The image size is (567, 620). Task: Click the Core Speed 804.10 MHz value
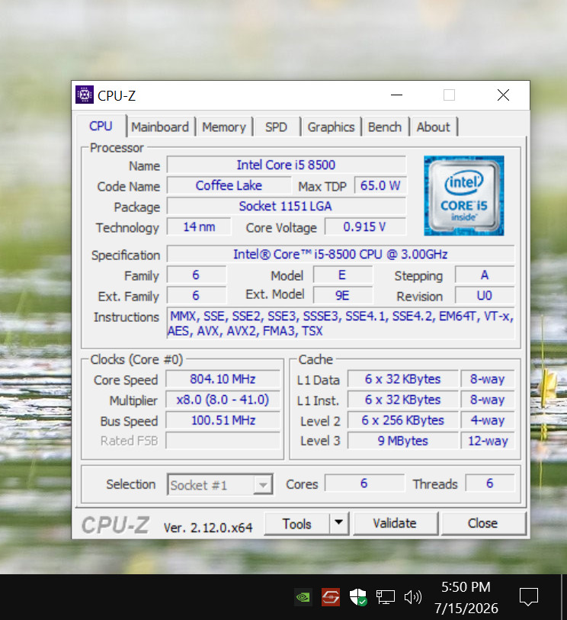[x=223, y=379]
